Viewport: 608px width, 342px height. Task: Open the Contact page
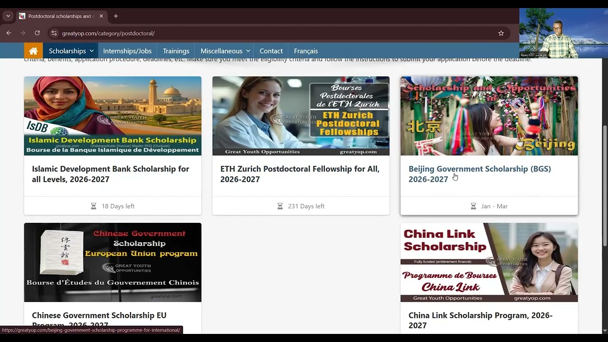(x=271, y=51)
